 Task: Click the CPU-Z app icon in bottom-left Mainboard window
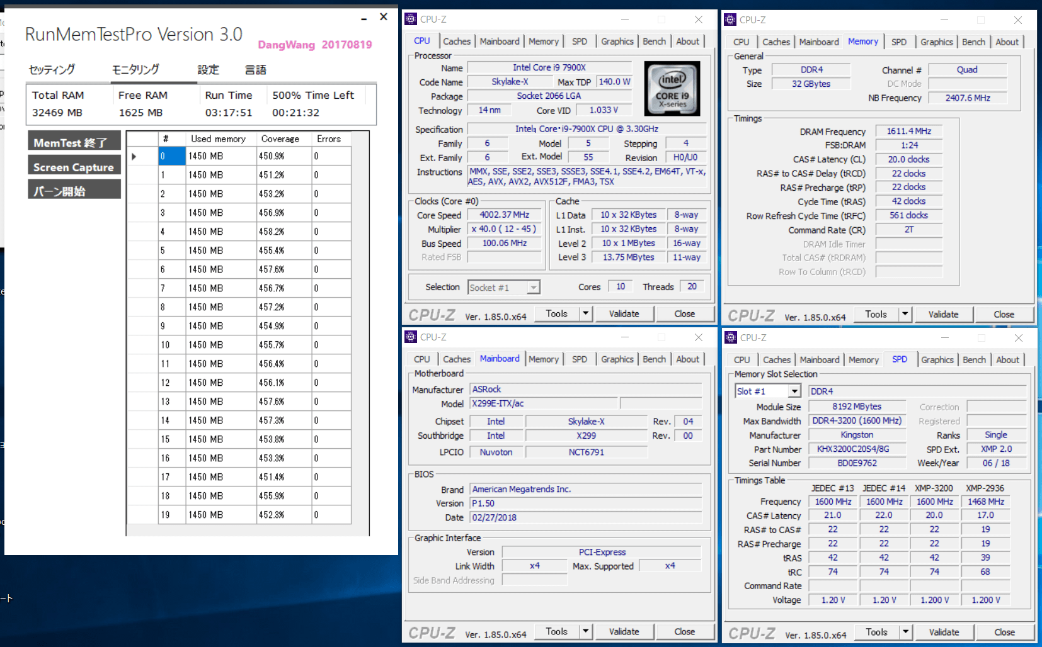411,337
